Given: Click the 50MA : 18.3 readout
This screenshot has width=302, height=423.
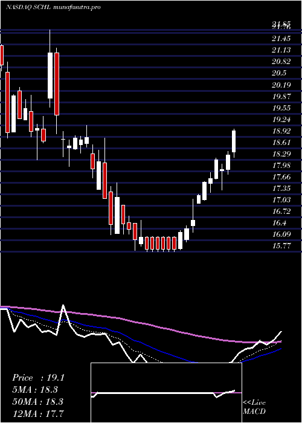Looking at the screenshot, I should click(x=37, y=402).
